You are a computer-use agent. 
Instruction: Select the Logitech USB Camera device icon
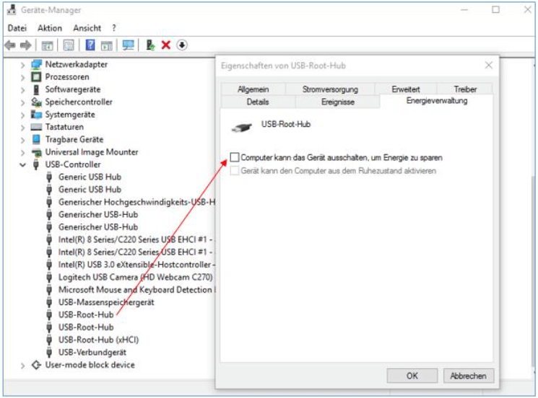coord(49,277)
